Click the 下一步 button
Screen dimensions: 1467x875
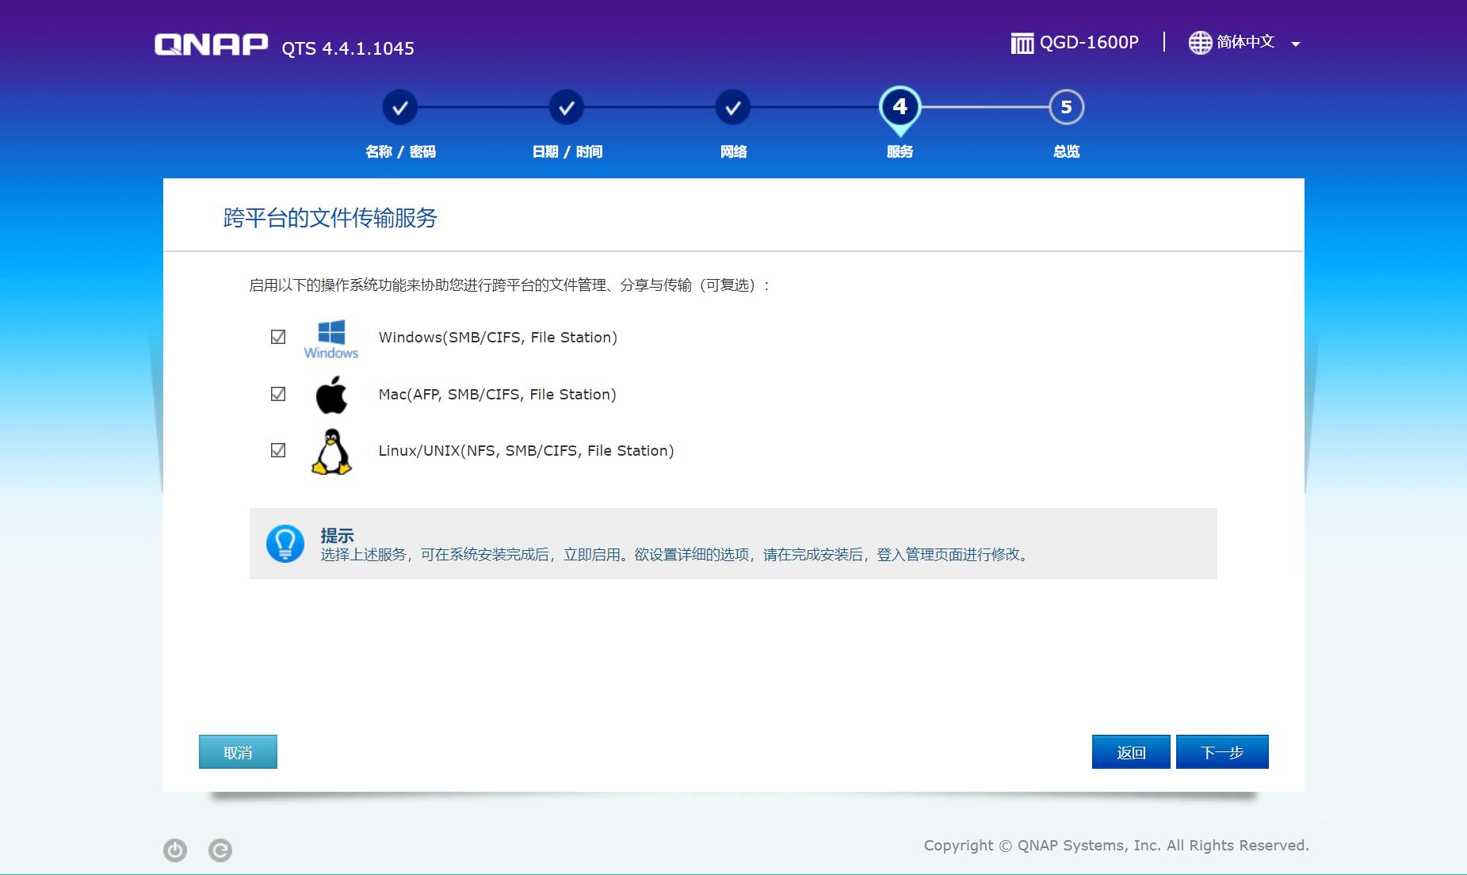[x=1222, y=751]
